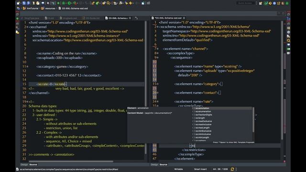Select the *03-XML-Schema-xsd.xsd tab in right editor

pos(168,18)
